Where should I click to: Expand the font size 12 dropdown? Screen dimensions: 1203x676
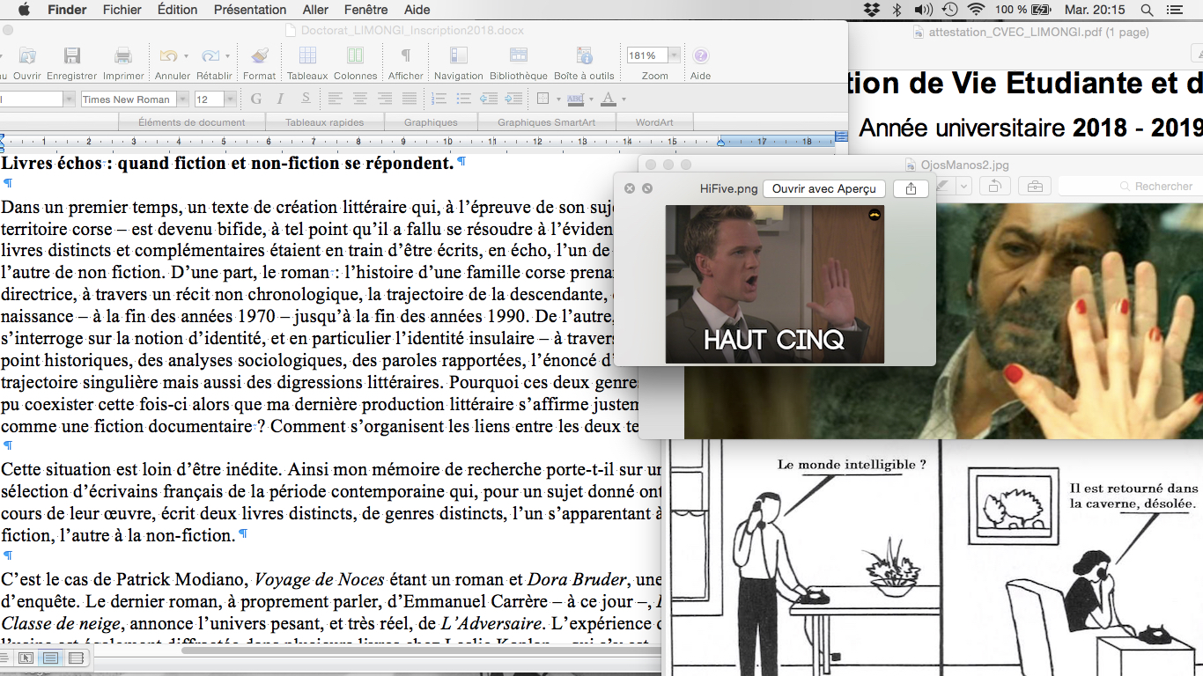[230, 99]
